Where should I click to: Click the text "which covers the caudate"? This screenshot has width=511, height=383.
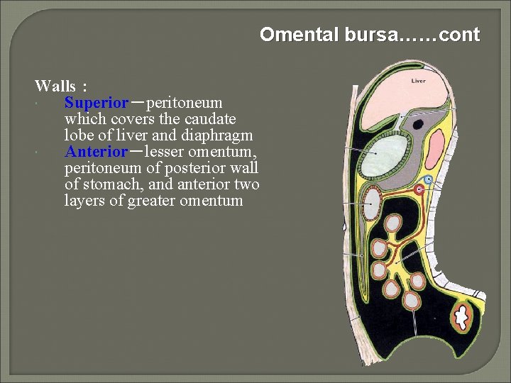pos(150,118)
